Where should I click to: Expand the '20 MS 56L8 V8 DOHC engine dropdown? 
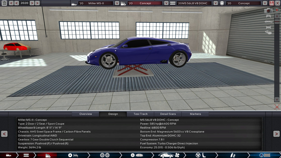(x=215, y=3)
